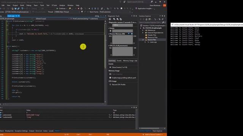The width and height of the screenshot is (243, 136).
Task: Click the Continue debugging button
Action: click(61, 8)
